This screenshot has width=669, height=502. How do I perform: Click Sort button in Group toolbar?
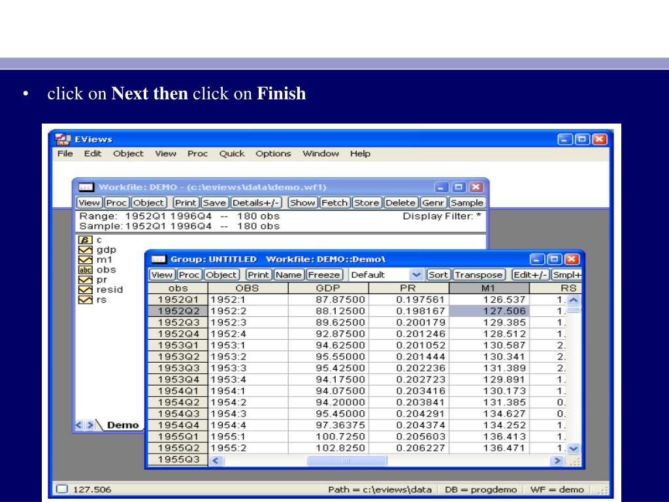[438, 275]
